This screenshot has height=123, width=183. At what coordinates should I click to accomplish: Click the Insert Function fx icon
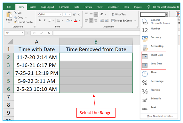49,33
